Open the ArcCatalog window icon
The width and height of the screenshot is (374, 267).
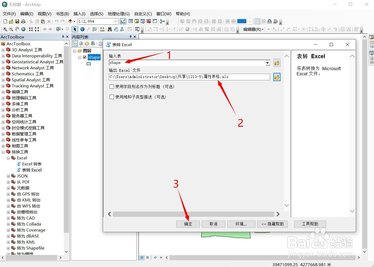(x=136, y=21)
